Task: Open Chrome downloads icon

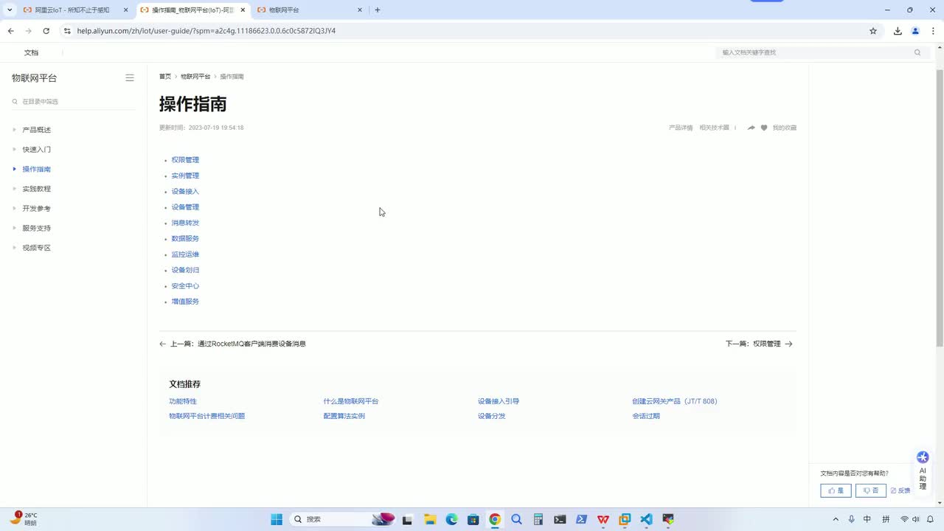Action: [x=898, y=31]
